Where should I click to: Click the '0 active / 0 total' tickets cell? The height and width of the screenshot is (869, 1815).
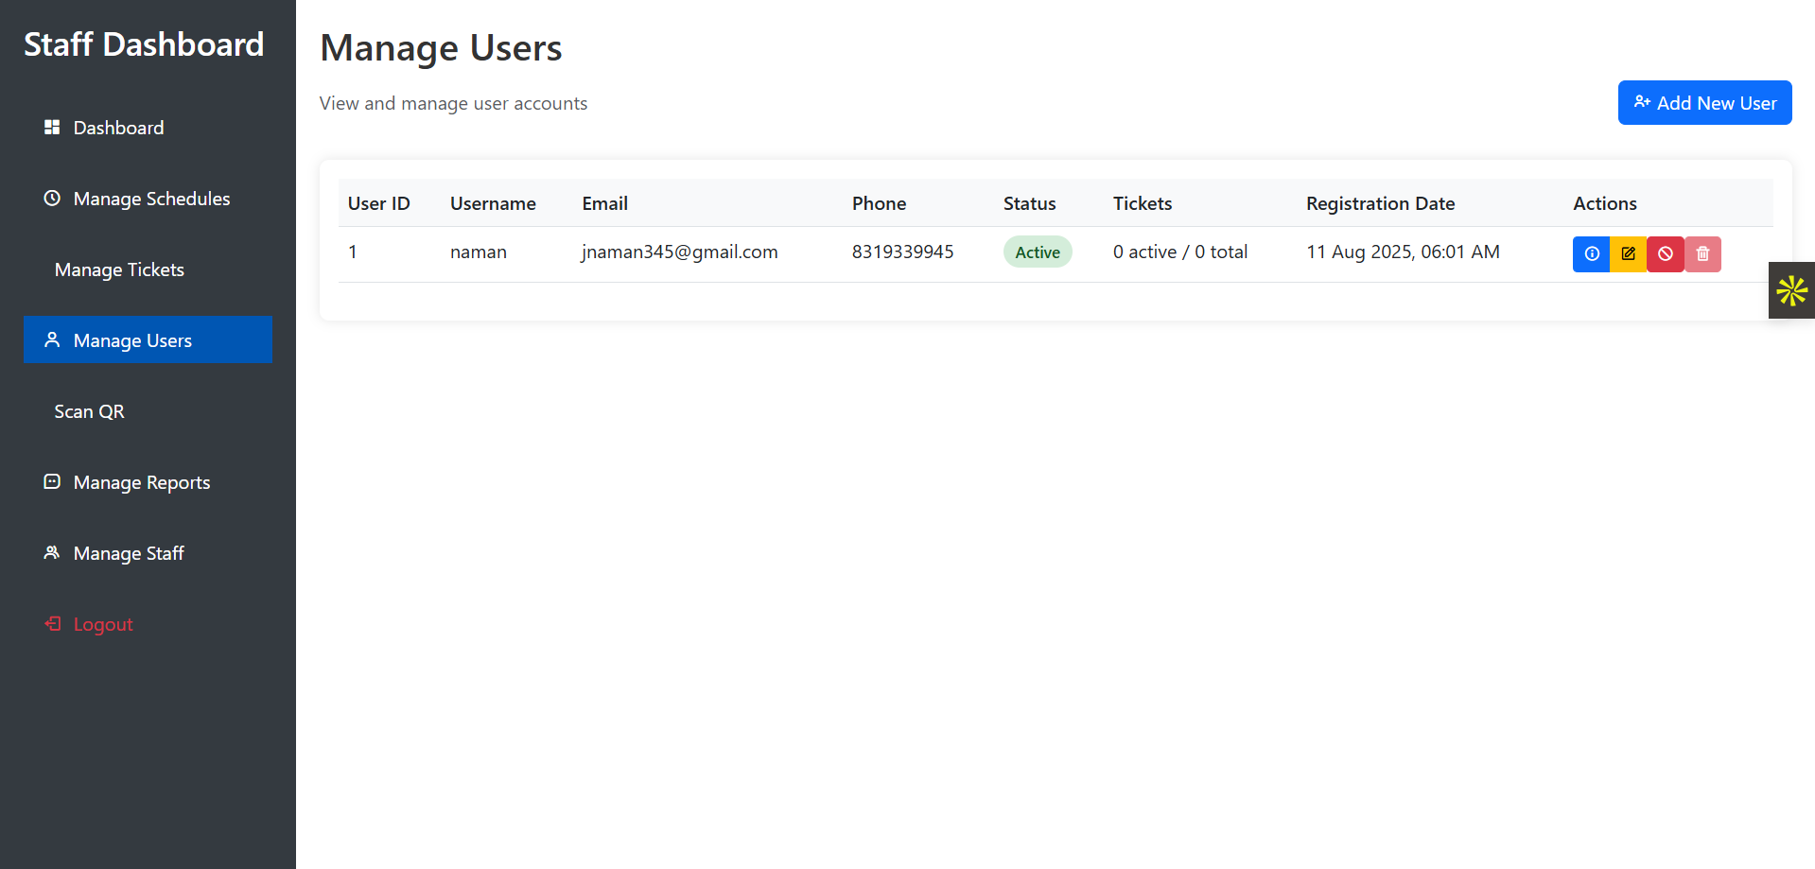click(x=1180, y=252)
